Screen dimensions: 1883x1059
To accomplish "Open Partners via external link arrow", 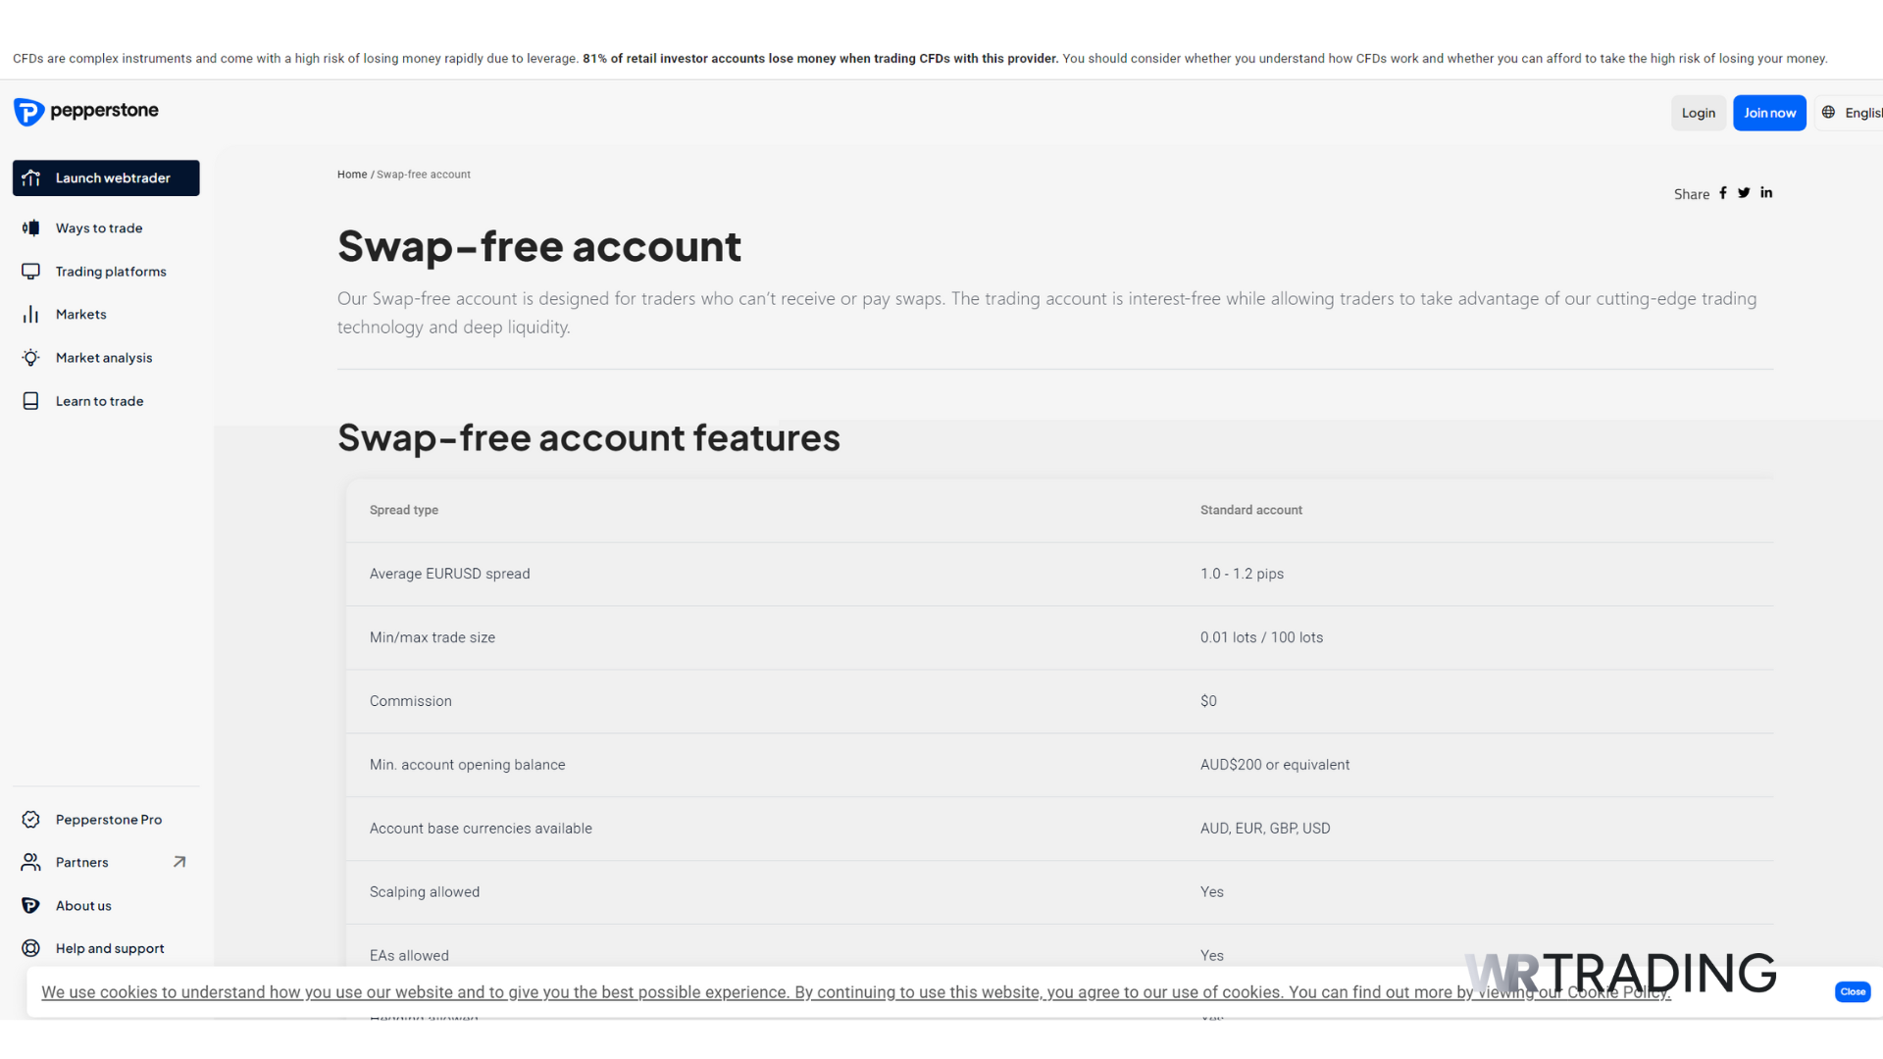I will coord(179,861).
